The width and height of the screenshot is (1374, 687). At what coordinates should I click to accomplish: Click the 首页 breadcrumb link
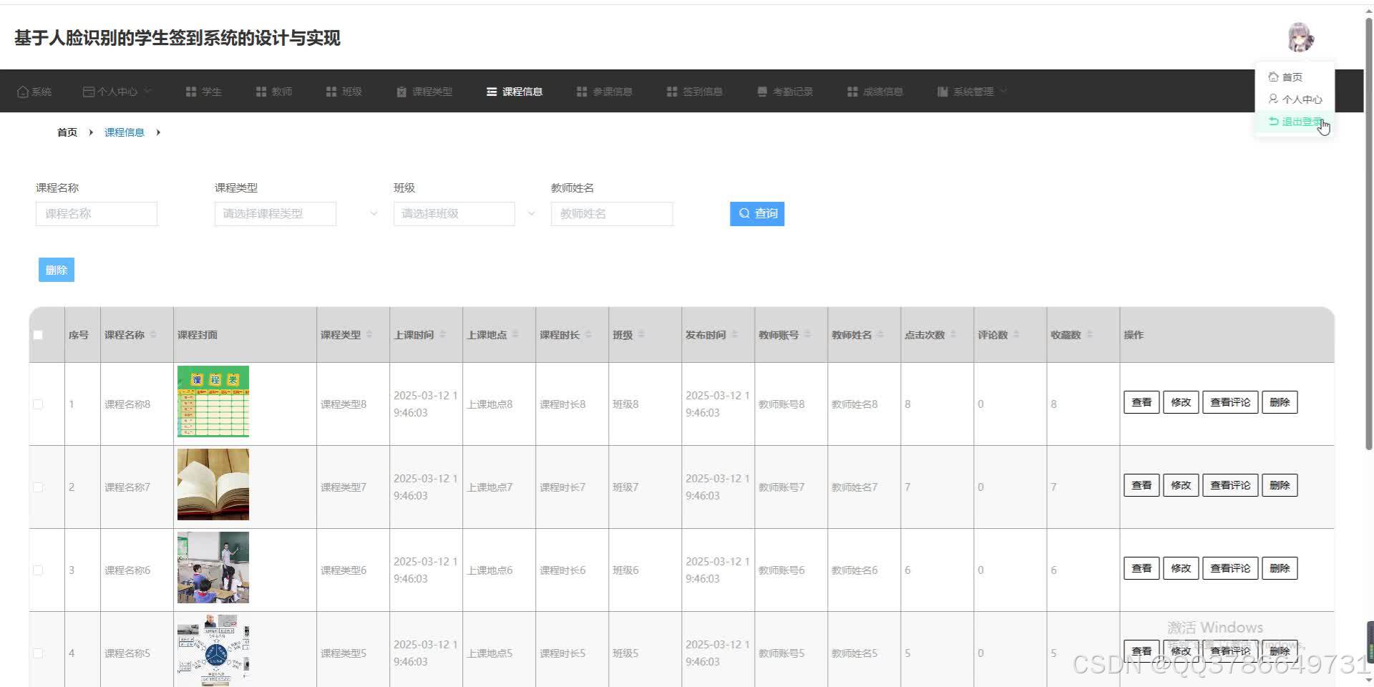point(67,132)
